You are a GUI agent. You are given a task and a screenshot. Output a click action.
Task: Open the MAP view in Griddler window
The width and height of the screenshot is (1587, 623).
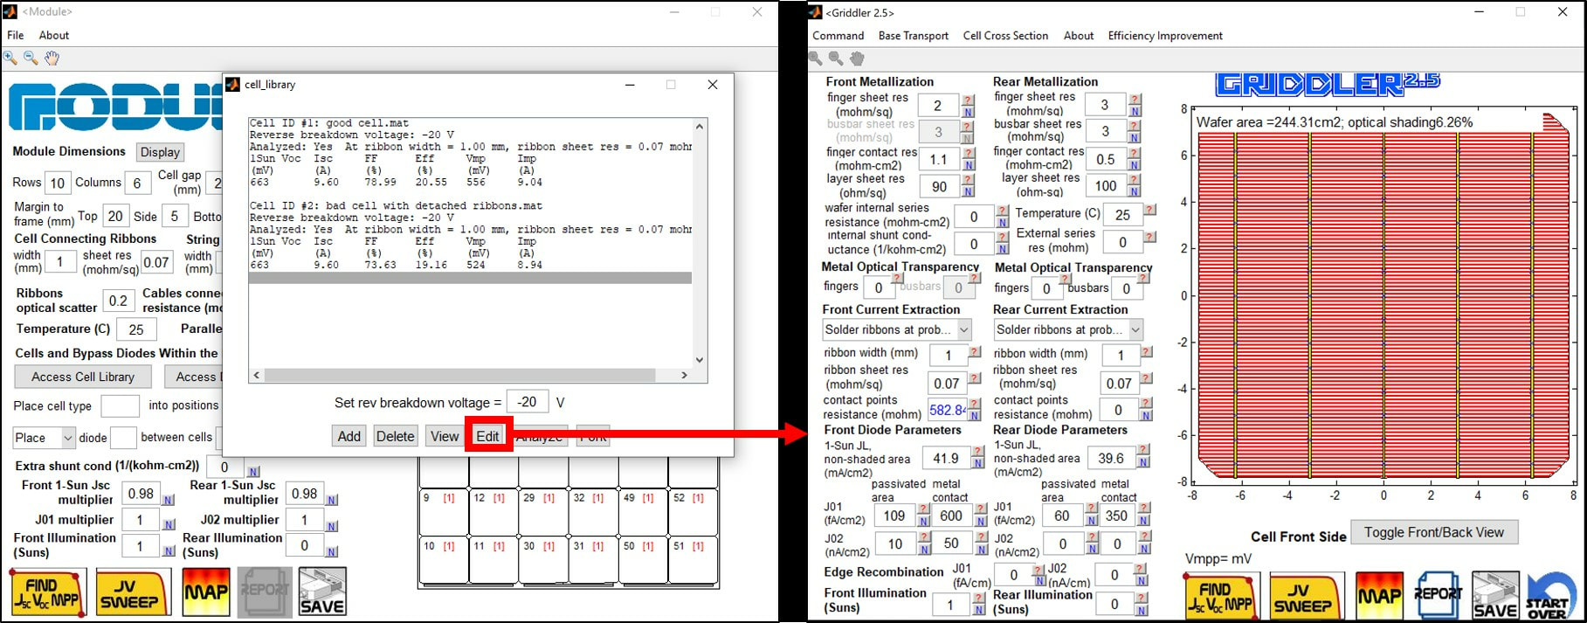click(x=1379, y=596)
